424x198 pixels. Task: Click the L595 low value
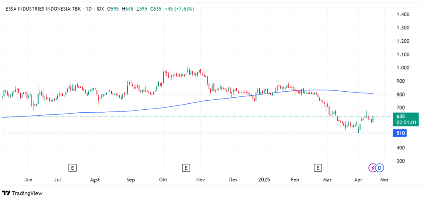(x=142, y=9)
